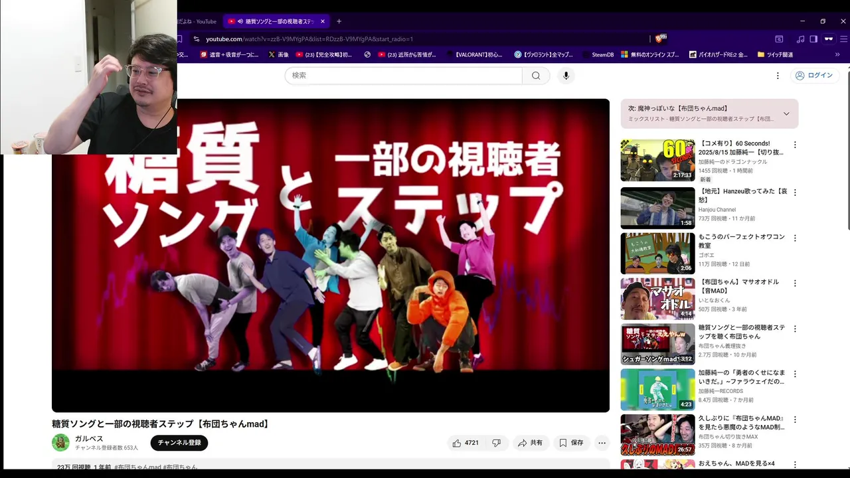850x478 pixels.
Task: Open the ガルベス channel avatar
Action: point(60,443)
